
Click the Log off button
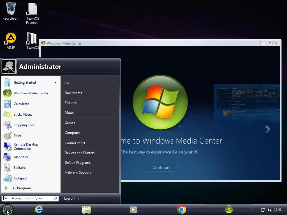coord(70,198)
